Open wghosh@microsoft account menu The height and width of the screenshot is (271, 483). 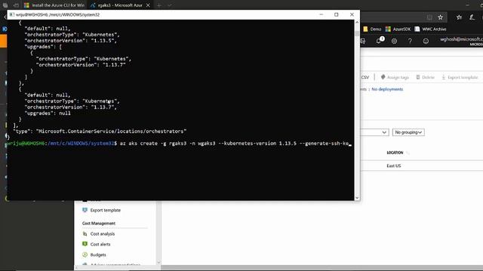(x=461, y=41)
